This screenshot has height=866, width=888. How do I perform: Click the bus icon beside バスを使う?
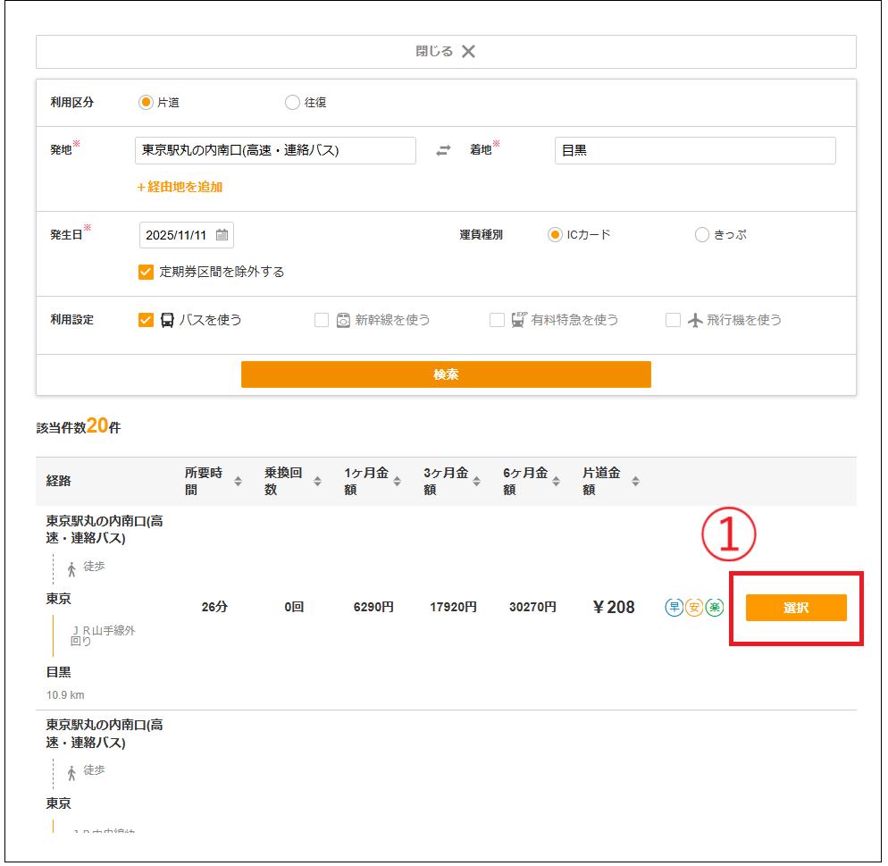(167, 320)
